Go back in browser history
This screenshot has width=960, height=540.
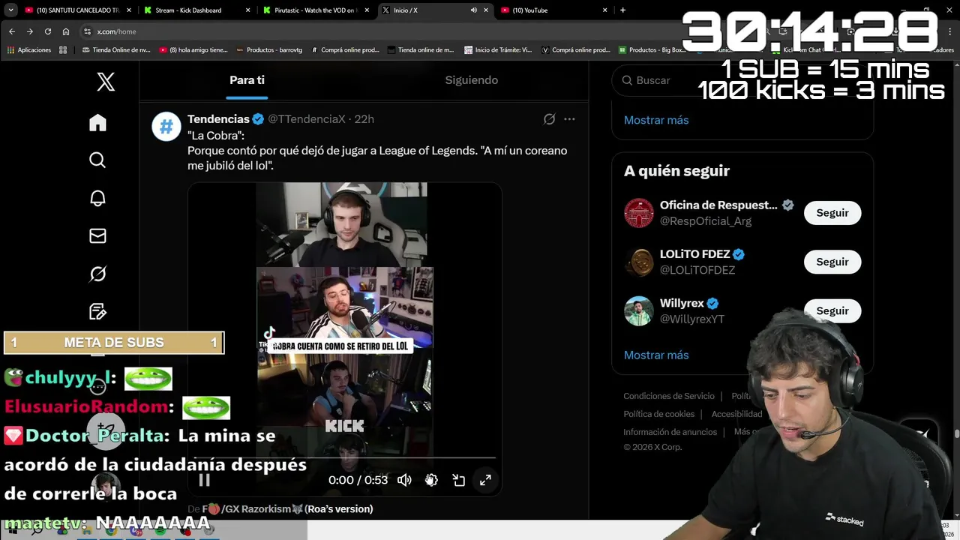11,31
